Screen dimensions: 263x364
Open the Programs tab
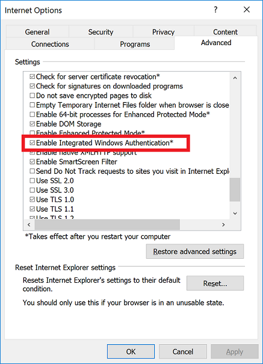click(135, 44)
